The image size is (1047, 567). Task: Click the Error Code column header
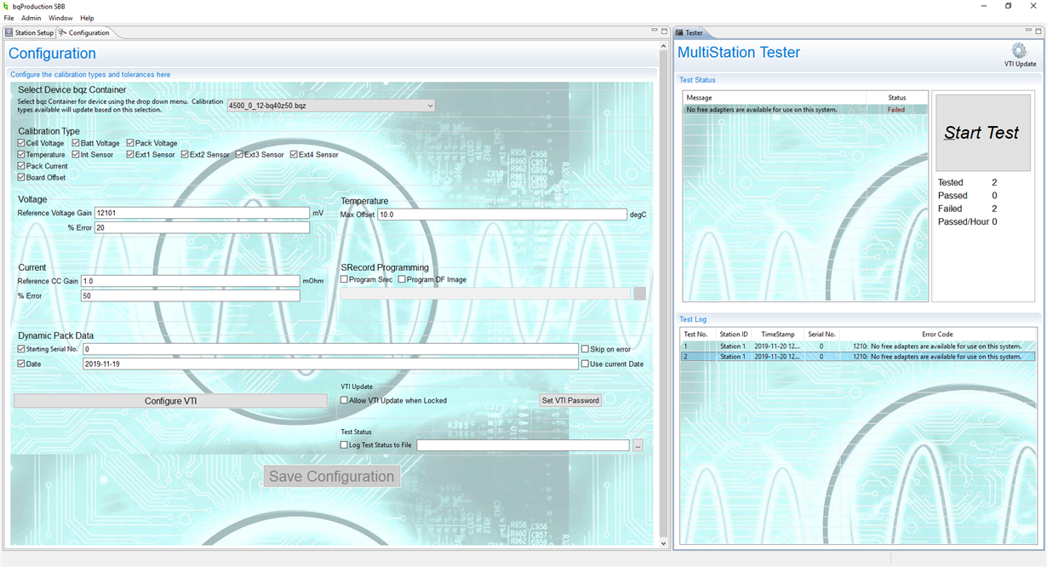click(937, 335)
